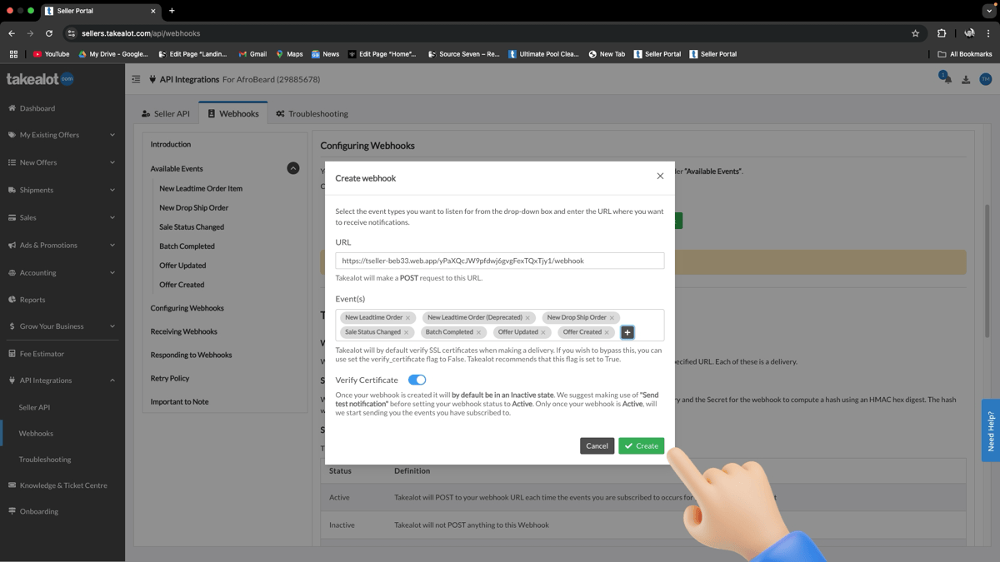Open browser extensions puzzle icon
Viewport: 1000px width, 562px height.
tap(942, 33)
